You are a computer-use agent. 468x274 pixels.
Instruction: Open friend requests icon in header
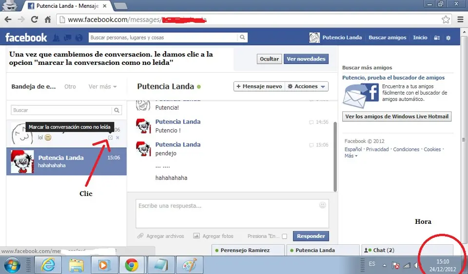56,38
